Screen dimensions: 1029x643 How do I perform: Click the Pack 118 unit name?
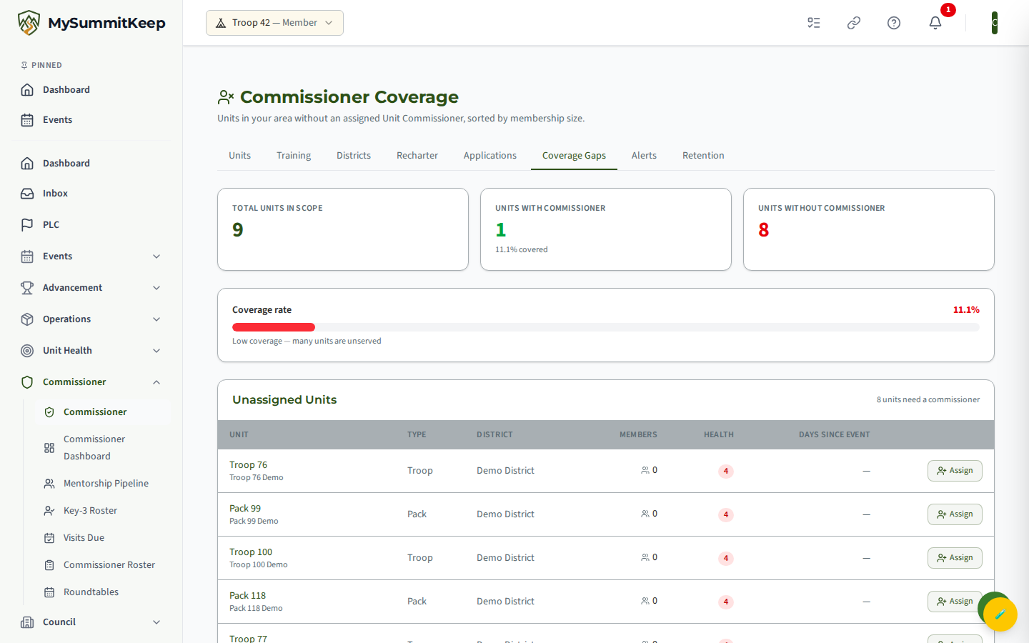(247, 596)
